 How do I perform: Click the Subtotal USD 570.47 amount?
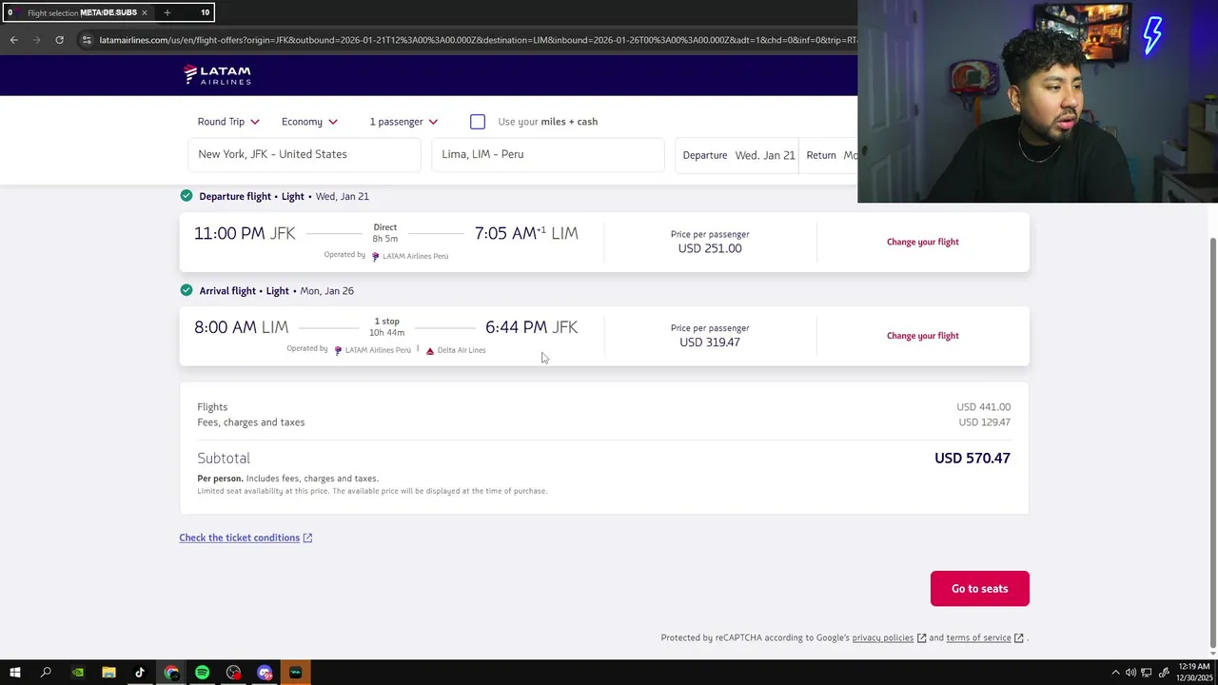pos(972,458)
